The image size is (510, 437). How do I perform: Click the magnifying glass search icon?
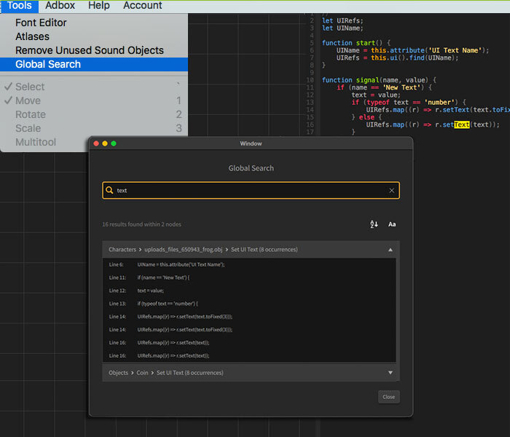110,191
